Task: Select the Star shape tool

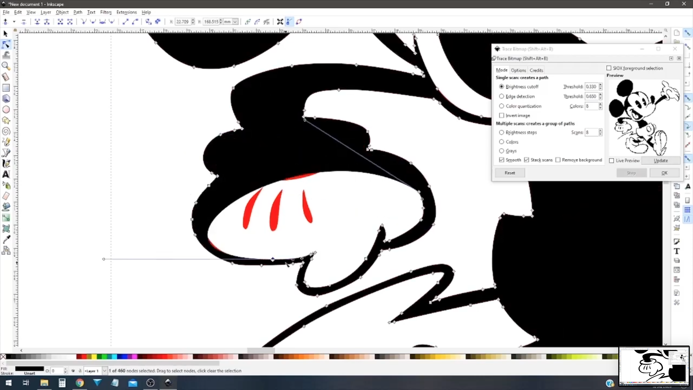Action: (6, 120)
